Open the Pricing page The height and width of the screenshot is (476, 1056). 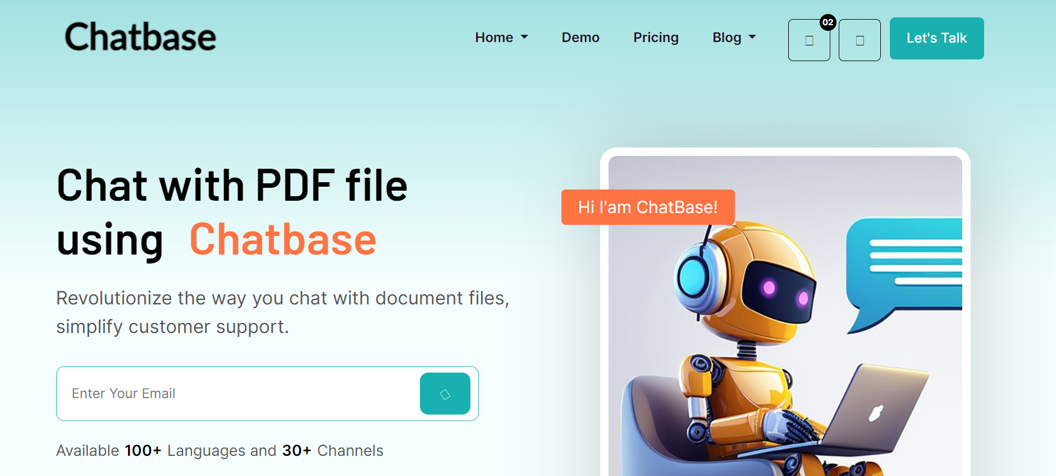tap(656, 38)
